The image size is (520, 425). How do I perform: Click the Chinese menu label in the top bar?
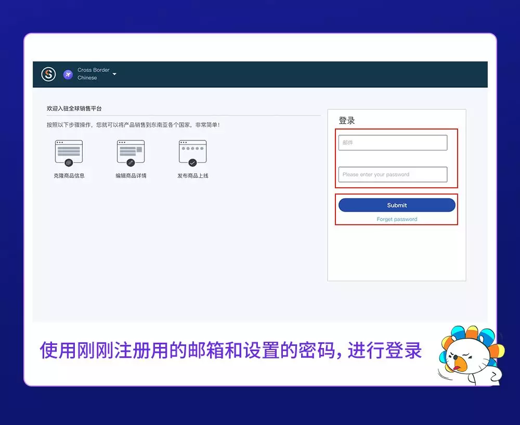click(x=87, y=78)
